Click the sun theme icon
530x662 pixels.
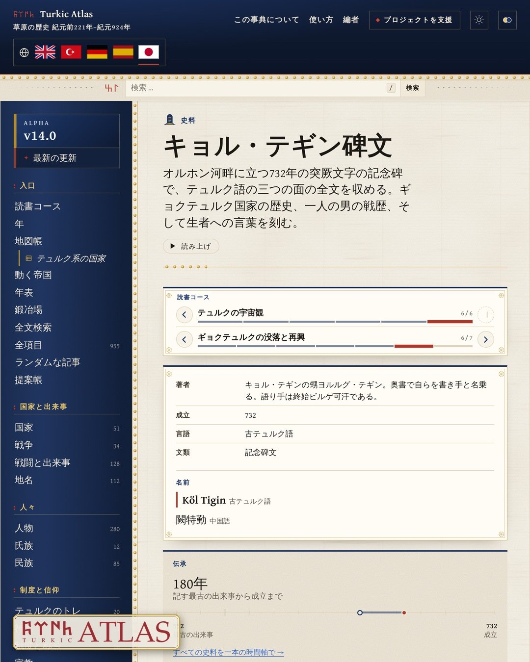479,20
